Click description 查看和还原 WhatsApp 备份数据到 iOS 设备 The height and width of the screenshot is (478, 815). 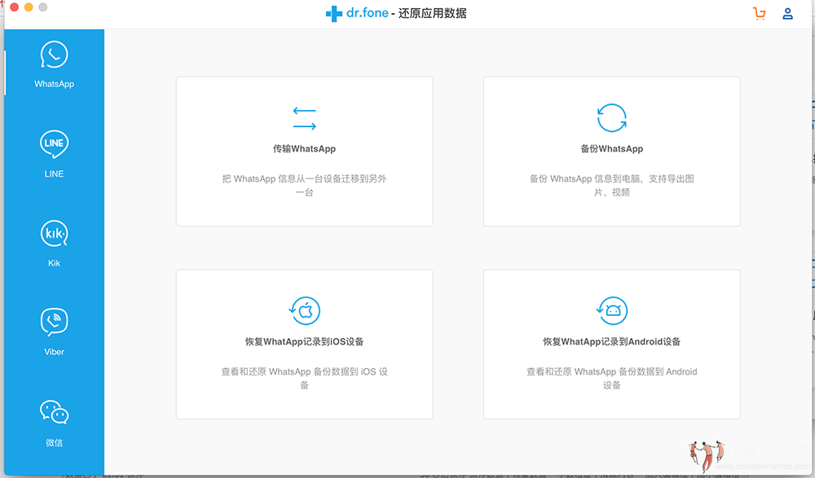pos(305,378)
